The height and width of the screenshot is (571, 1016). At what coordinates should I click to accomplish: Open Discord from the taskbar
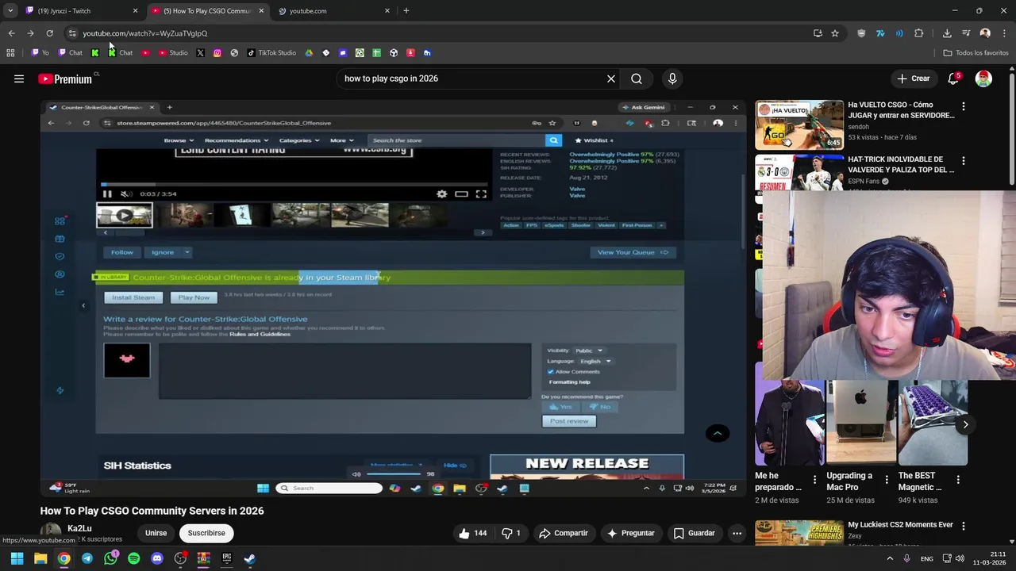[157, 558]
